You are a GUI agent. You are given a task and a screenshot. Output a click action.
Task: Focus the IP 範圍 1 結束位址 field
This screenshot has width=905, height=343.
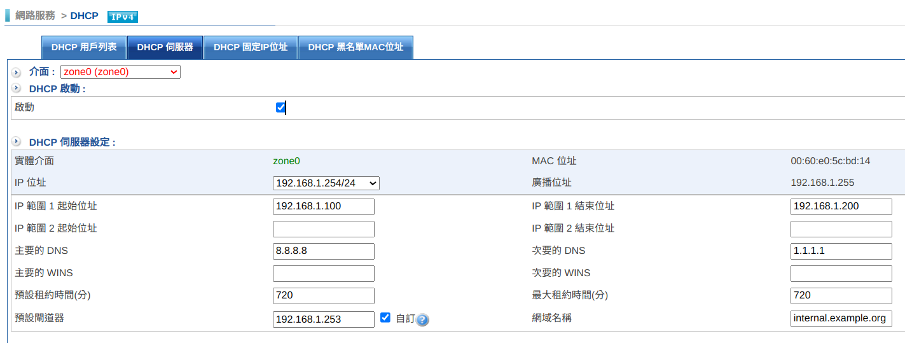pyautogui.click(x=841, y=206)
